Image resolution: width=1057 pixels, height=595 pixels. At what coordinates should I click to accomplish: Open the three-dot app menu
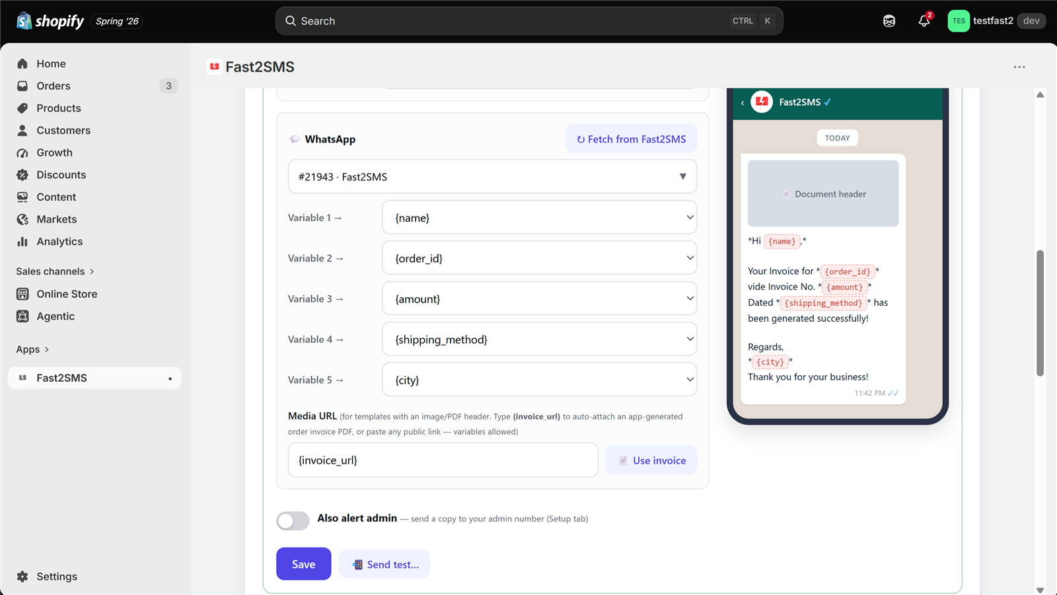tap(1019, 67)
